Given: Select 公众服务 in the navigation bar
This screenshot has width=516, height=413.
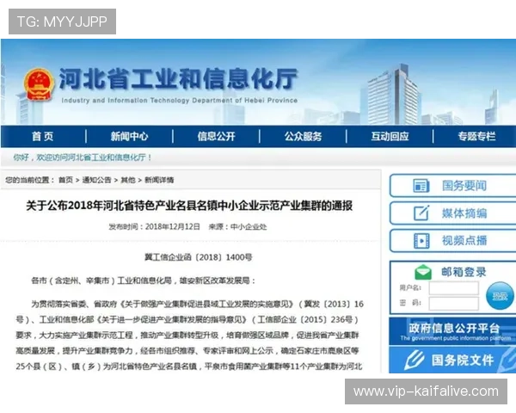Looking at the screenshot, I should (x=303, y=136).
